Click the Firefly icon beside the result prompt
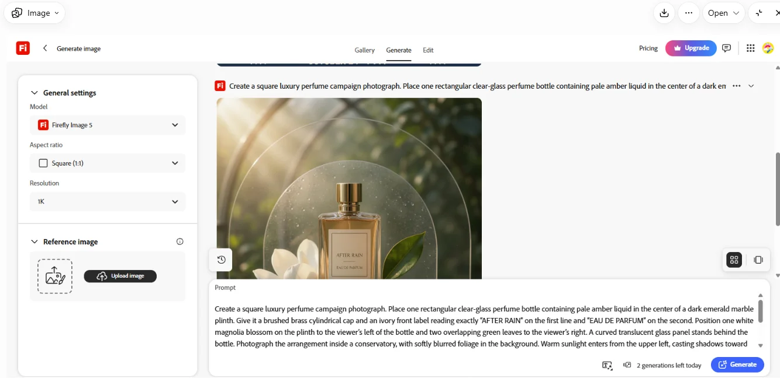This screenshot has height=378, width=780. click(x=220, y=86)
